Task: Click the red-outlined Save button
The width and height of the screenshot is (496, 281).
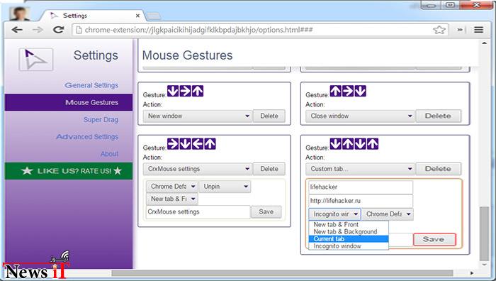Action: 434,240
